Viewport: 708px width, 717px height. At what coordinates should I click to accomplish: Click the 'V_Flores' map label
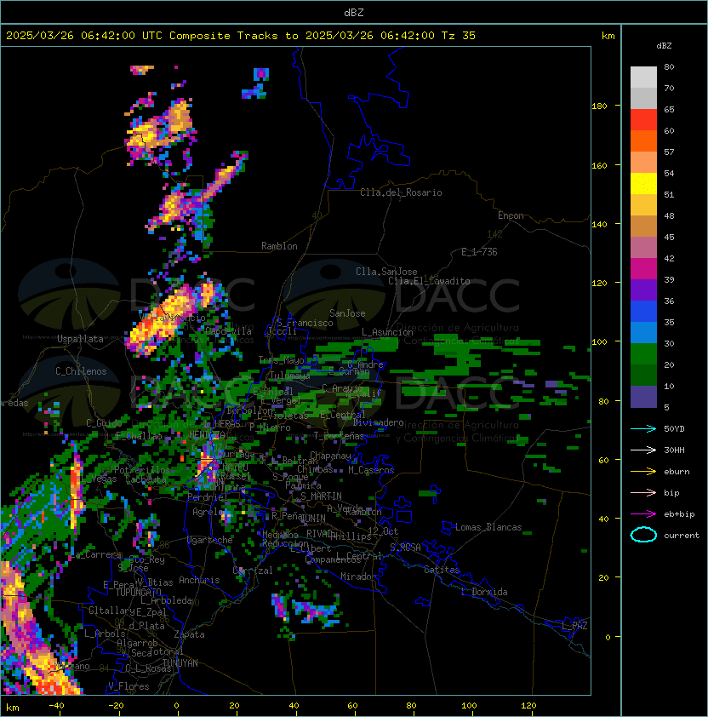pos(128,686)
